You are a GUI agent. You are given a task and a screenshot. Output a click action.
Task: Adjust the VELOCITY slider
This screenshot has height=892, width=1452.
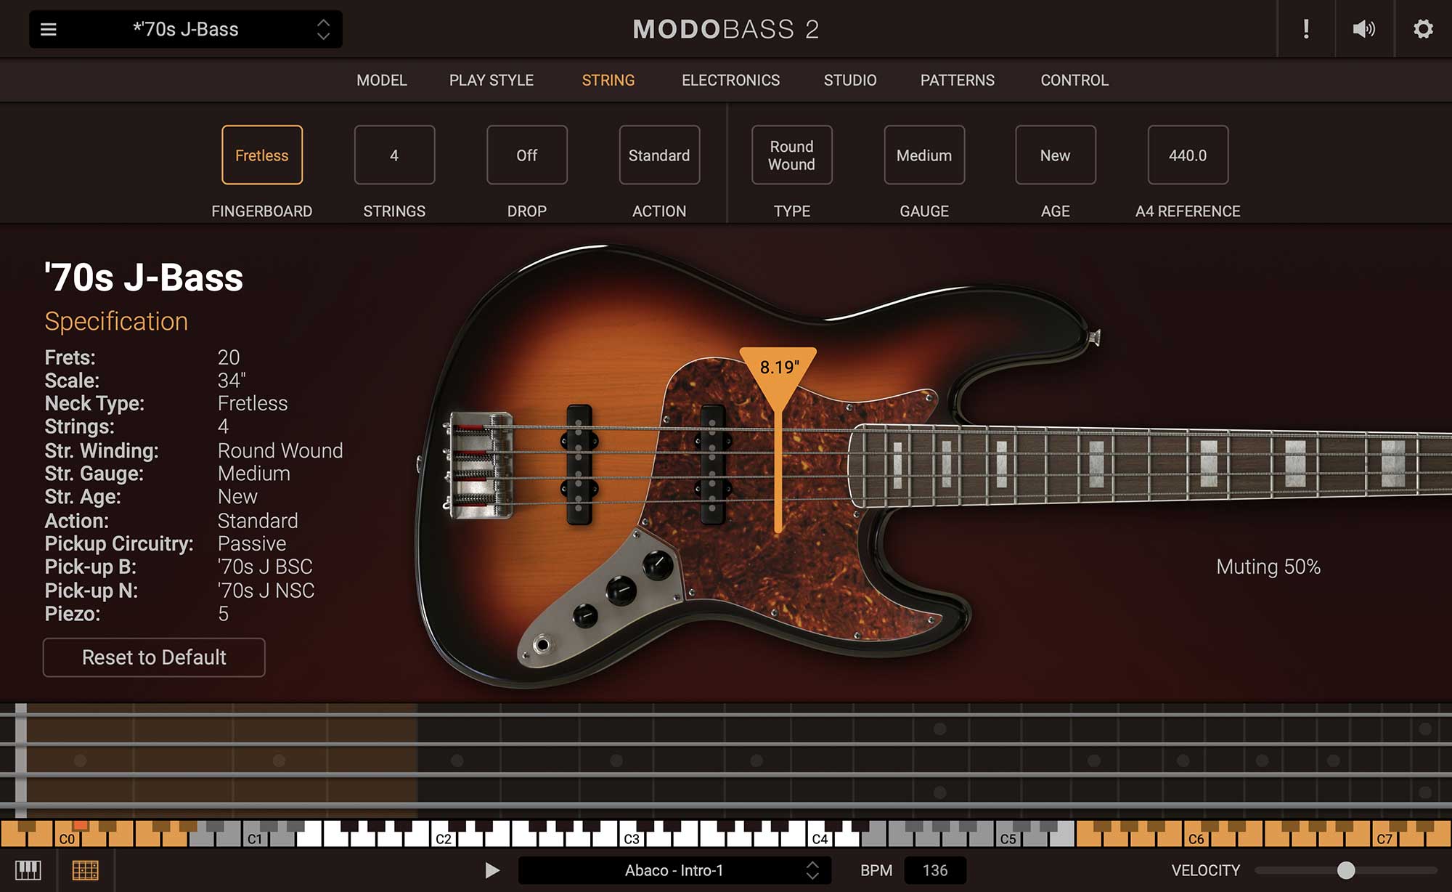pos(1347,869)
